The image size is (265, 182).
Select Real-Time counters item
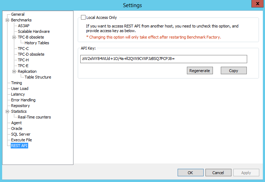click(34, 117)
